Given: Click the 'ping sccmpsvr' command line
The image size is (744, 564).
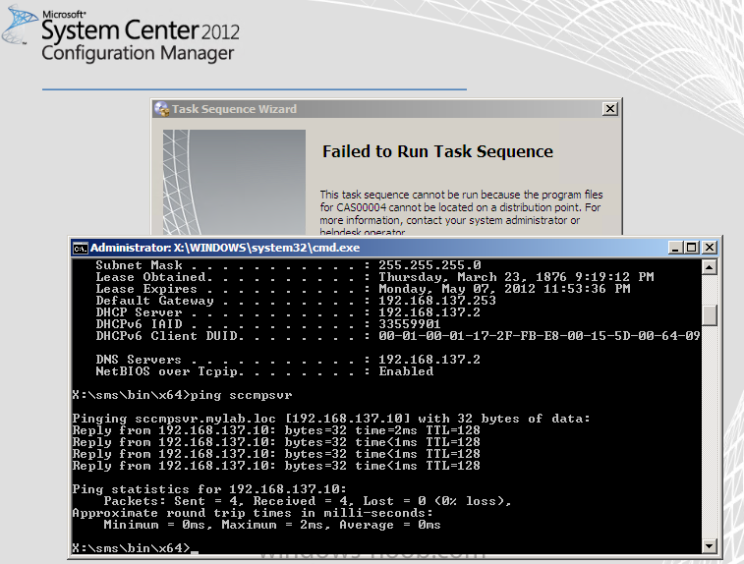Looking at the screenshot, I should pyautogui.click(x=182, y=395).
